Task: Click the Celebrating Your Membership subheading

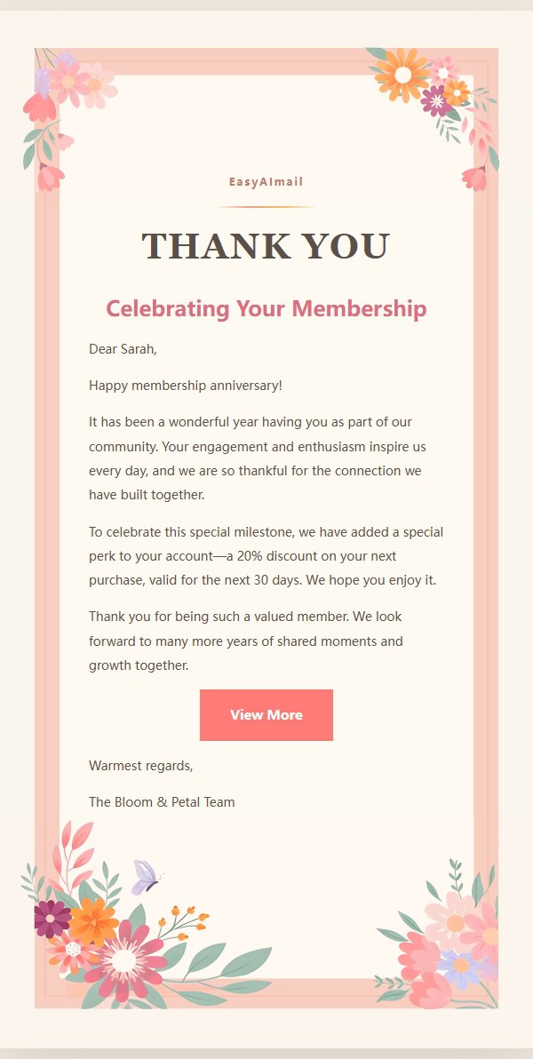Action: [x=266, y=308]
